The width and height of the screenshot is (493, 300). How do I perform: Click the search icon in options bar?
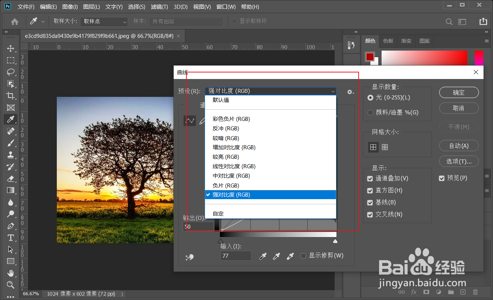(449, 21)
